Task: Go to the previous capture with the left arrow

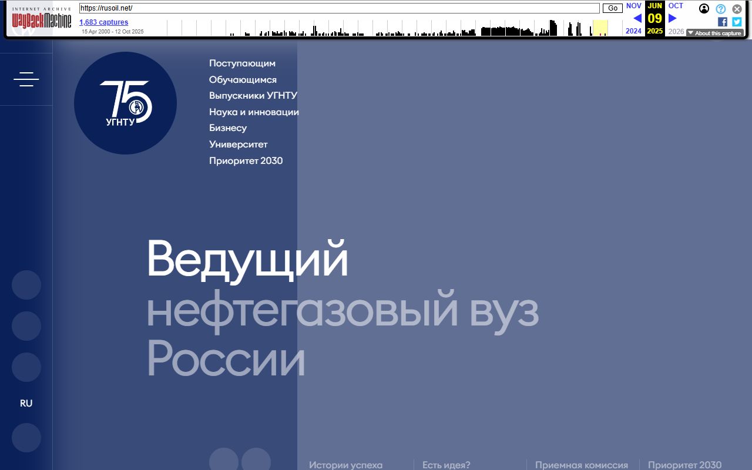Action: tap(637, 18)
